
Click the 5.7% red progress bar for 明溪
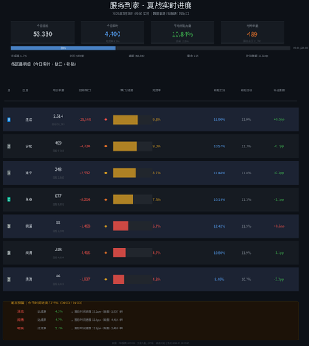[120, 226]
